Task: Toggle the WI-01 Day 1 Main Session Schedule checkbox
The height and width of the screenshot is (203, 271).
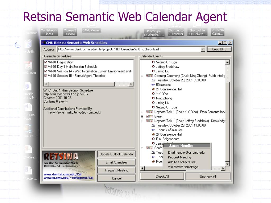Action: pos(46,67)
